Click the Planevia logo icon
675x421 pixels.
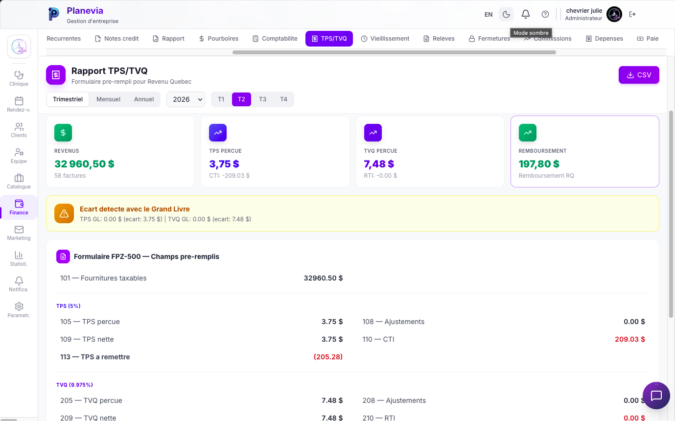point(53,14)
